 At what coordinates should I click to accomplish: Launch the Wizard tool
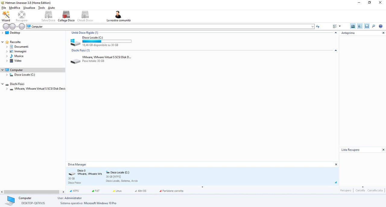tap(6, 16)
